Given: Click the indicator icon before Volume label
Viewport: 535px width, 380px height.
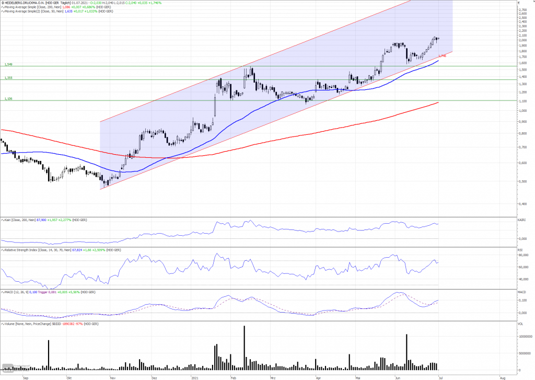Looking at the screenshot, I should 3,324.
